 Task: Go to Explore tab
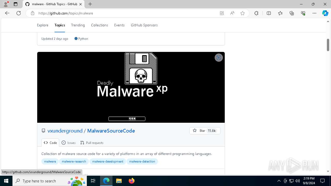coord(43,25)
